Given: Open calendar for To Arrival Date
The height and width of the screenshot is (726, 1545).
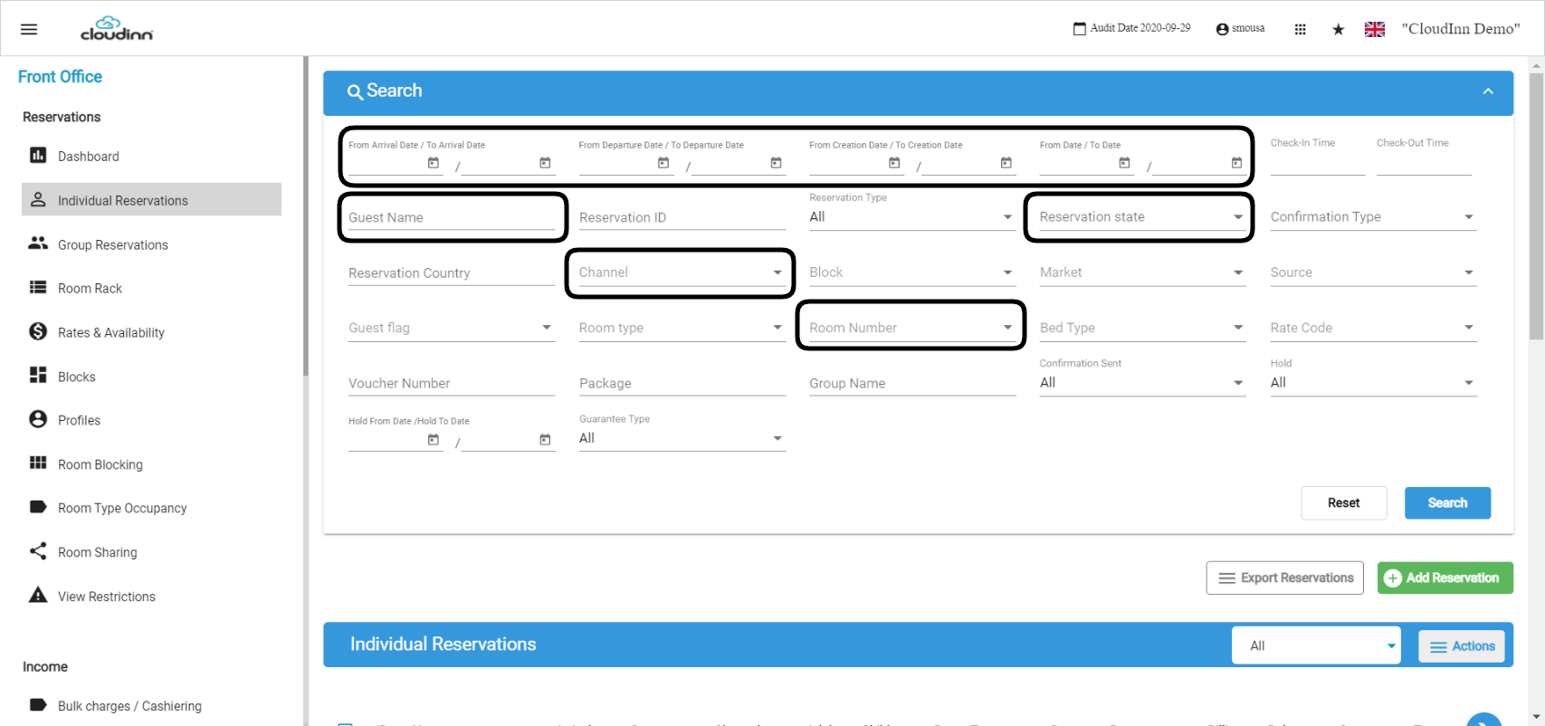Looking at the screenshot, I should coord(545,163).
